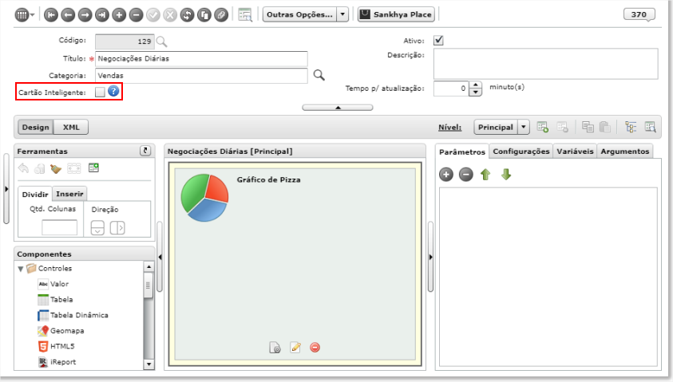Click the copy icon beside Nível

588,127
